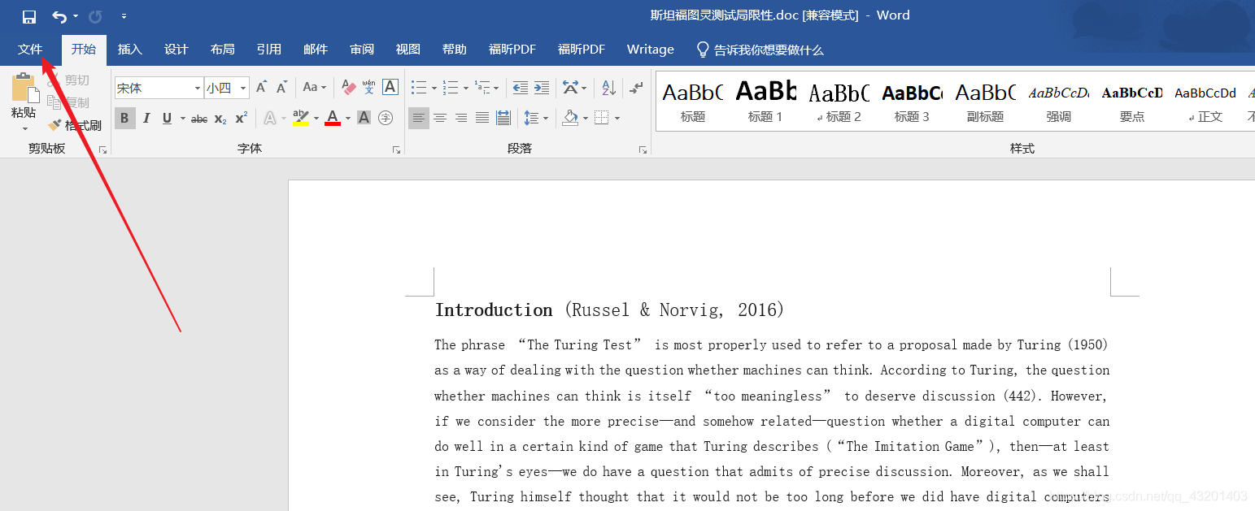Click the paragraph shading paint bucket
Image resolution: width=1255 pixels, height=511 pixels.
pos(570,119)
